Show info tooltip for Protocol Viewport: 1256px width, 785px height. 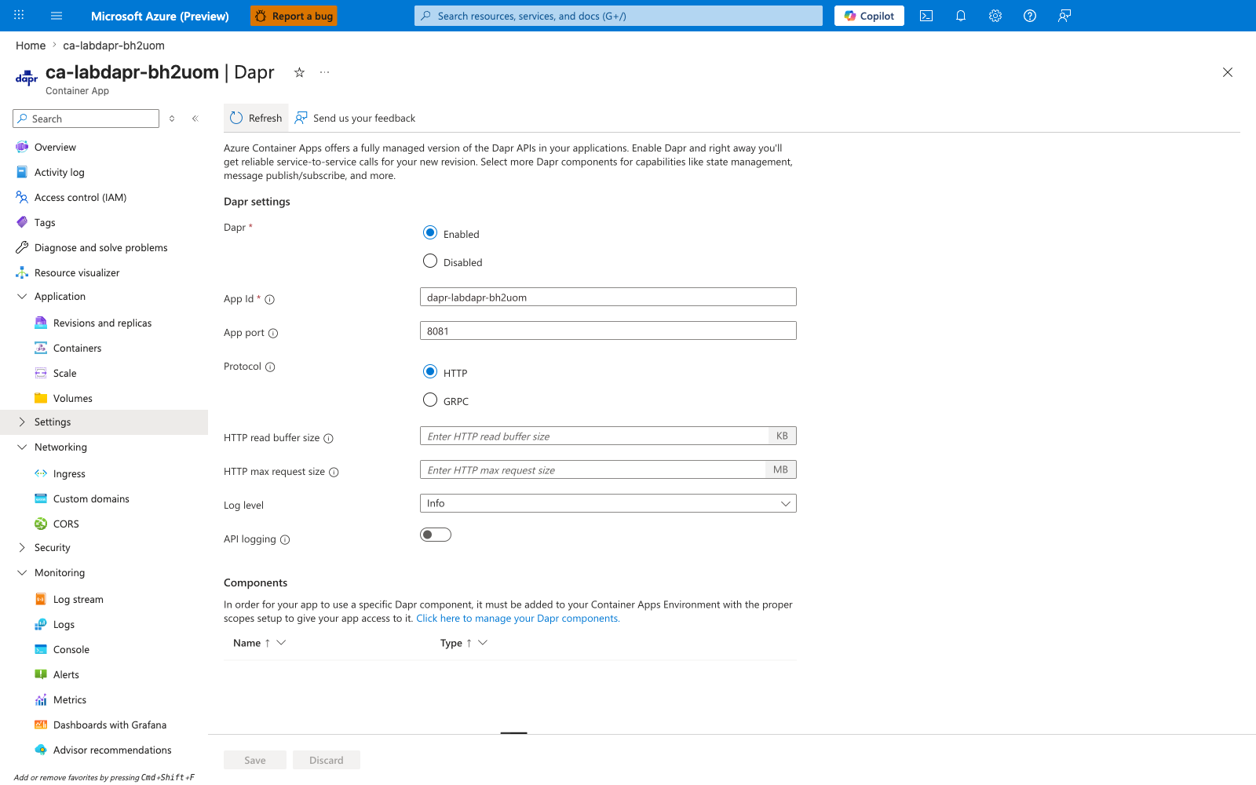tap(270, 367)
